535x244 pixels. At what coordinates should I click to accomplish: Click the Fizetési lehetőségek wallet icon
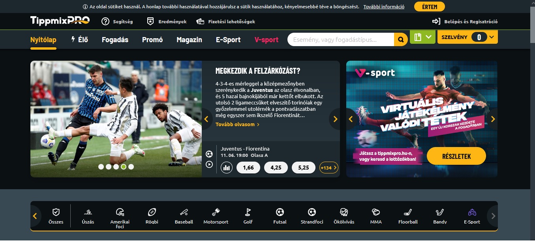pos(200,21)
